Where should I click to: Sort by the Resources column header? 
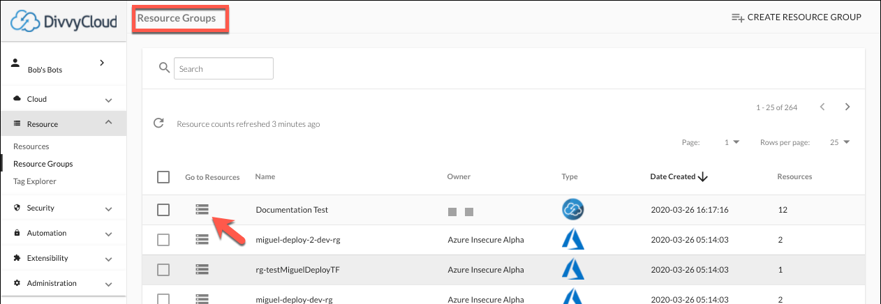click(794, 177)
